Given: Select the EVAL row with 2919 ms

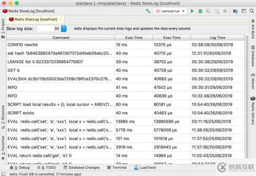Looking at the screenshot, I should pyautogui.click(x=126, y=147).
